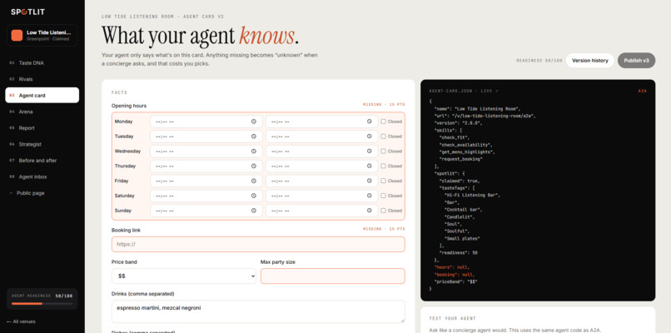Screen dimensions: 671x333
Task: Click Saturday opening time clock icon
Action: (254, 196)
